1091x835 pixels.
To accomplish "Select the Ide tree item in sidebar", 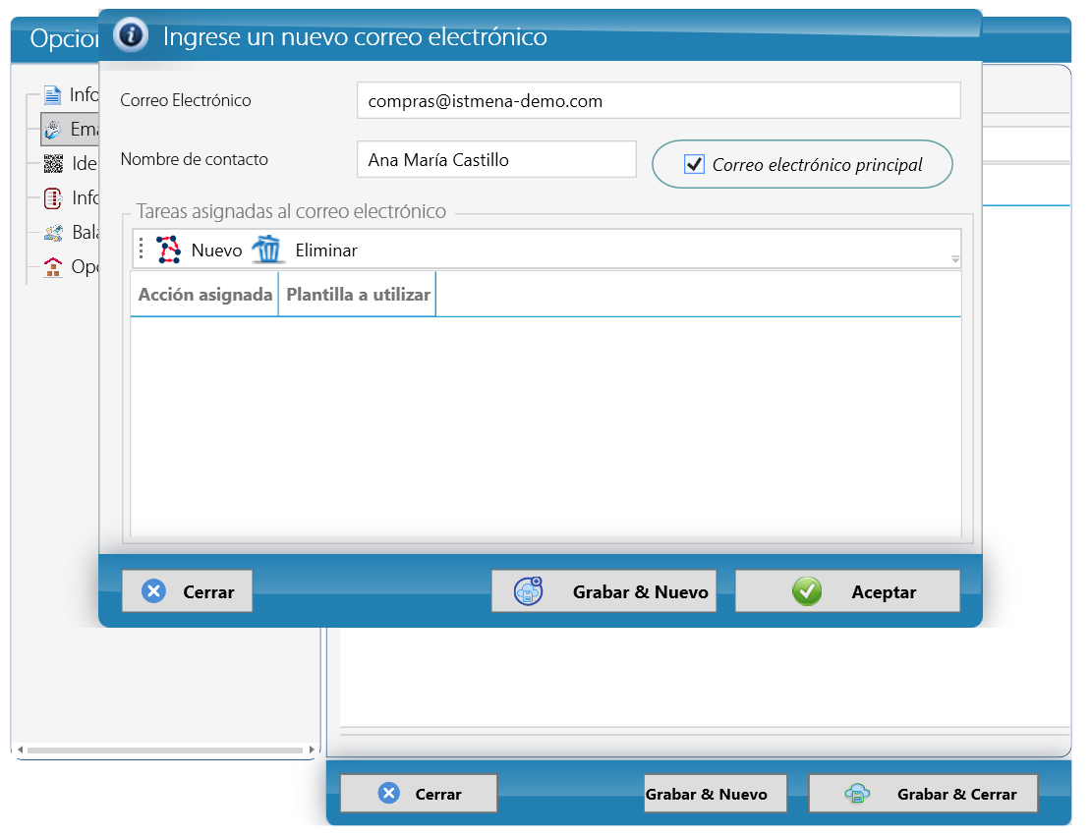I will click(x=71, y=163).
